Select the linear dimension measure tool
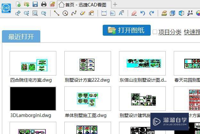 [104, 13]
